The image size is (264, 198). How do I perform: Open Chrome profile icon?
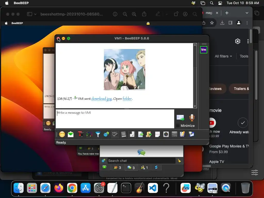239,23
